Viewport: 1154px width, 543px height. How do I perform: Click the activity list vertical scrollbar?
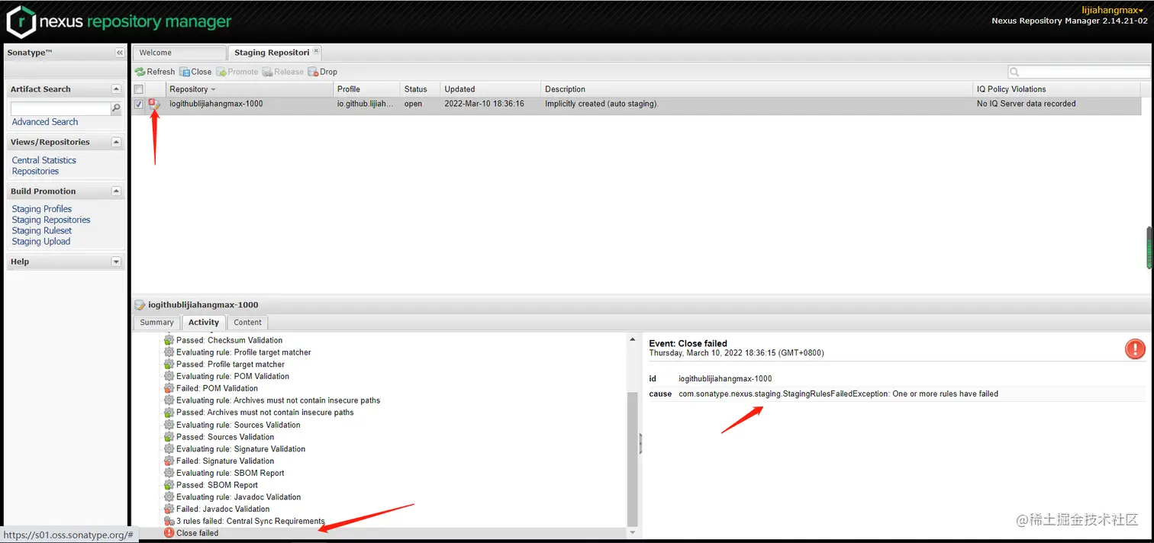coord(632,458)
